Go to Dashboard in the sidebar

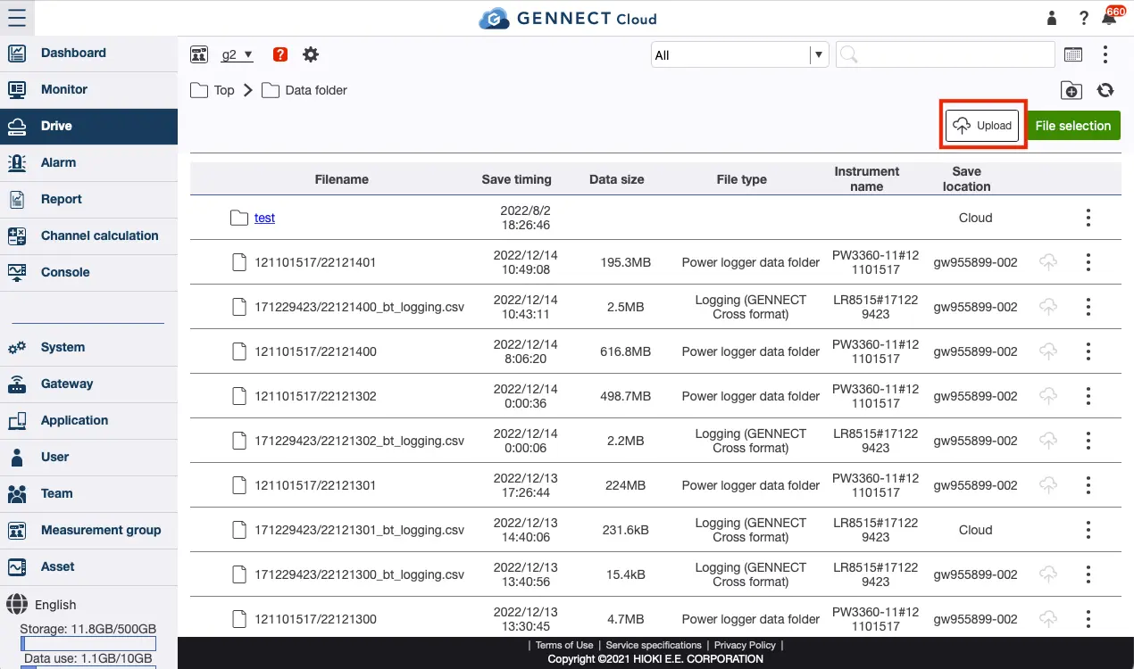pos(89,53)
